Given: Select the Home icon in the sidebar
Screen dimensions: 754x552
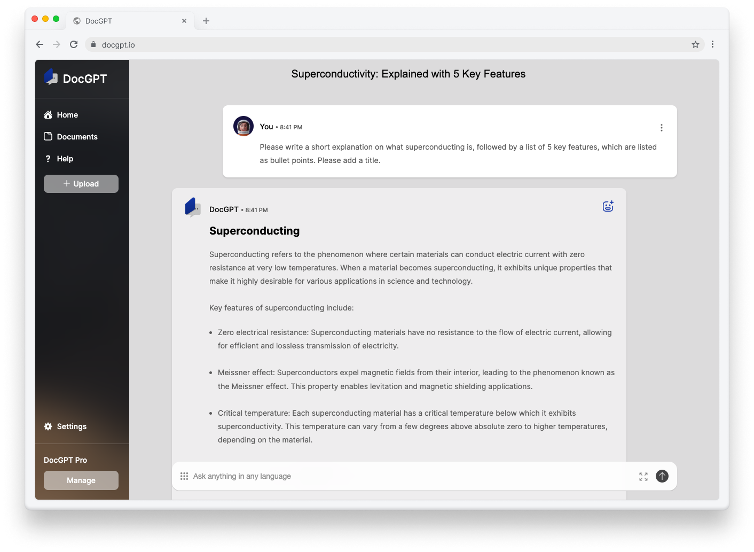Looking at the screenshot, I should pyautogui.click(x=49, y=114).
